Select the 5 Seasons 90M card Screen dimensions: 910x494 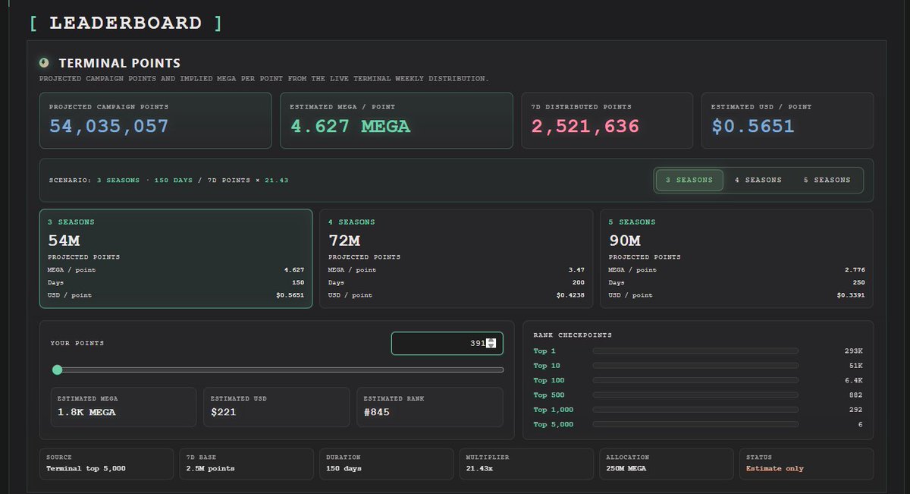tap(736, 259)
